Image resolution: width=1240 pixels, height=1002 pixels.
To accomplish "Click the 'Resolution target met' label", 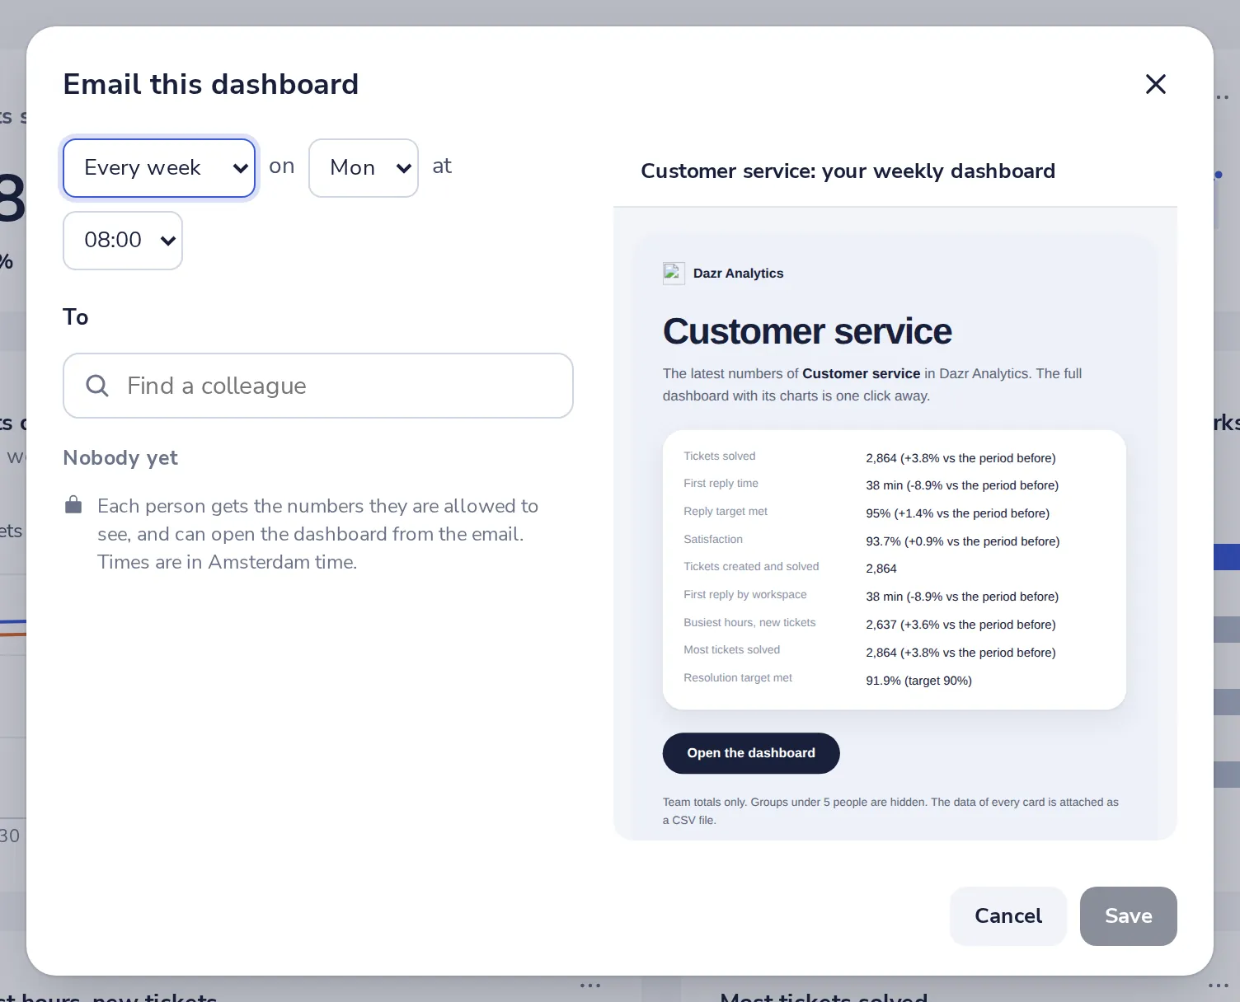I will (x=738, y=677).
